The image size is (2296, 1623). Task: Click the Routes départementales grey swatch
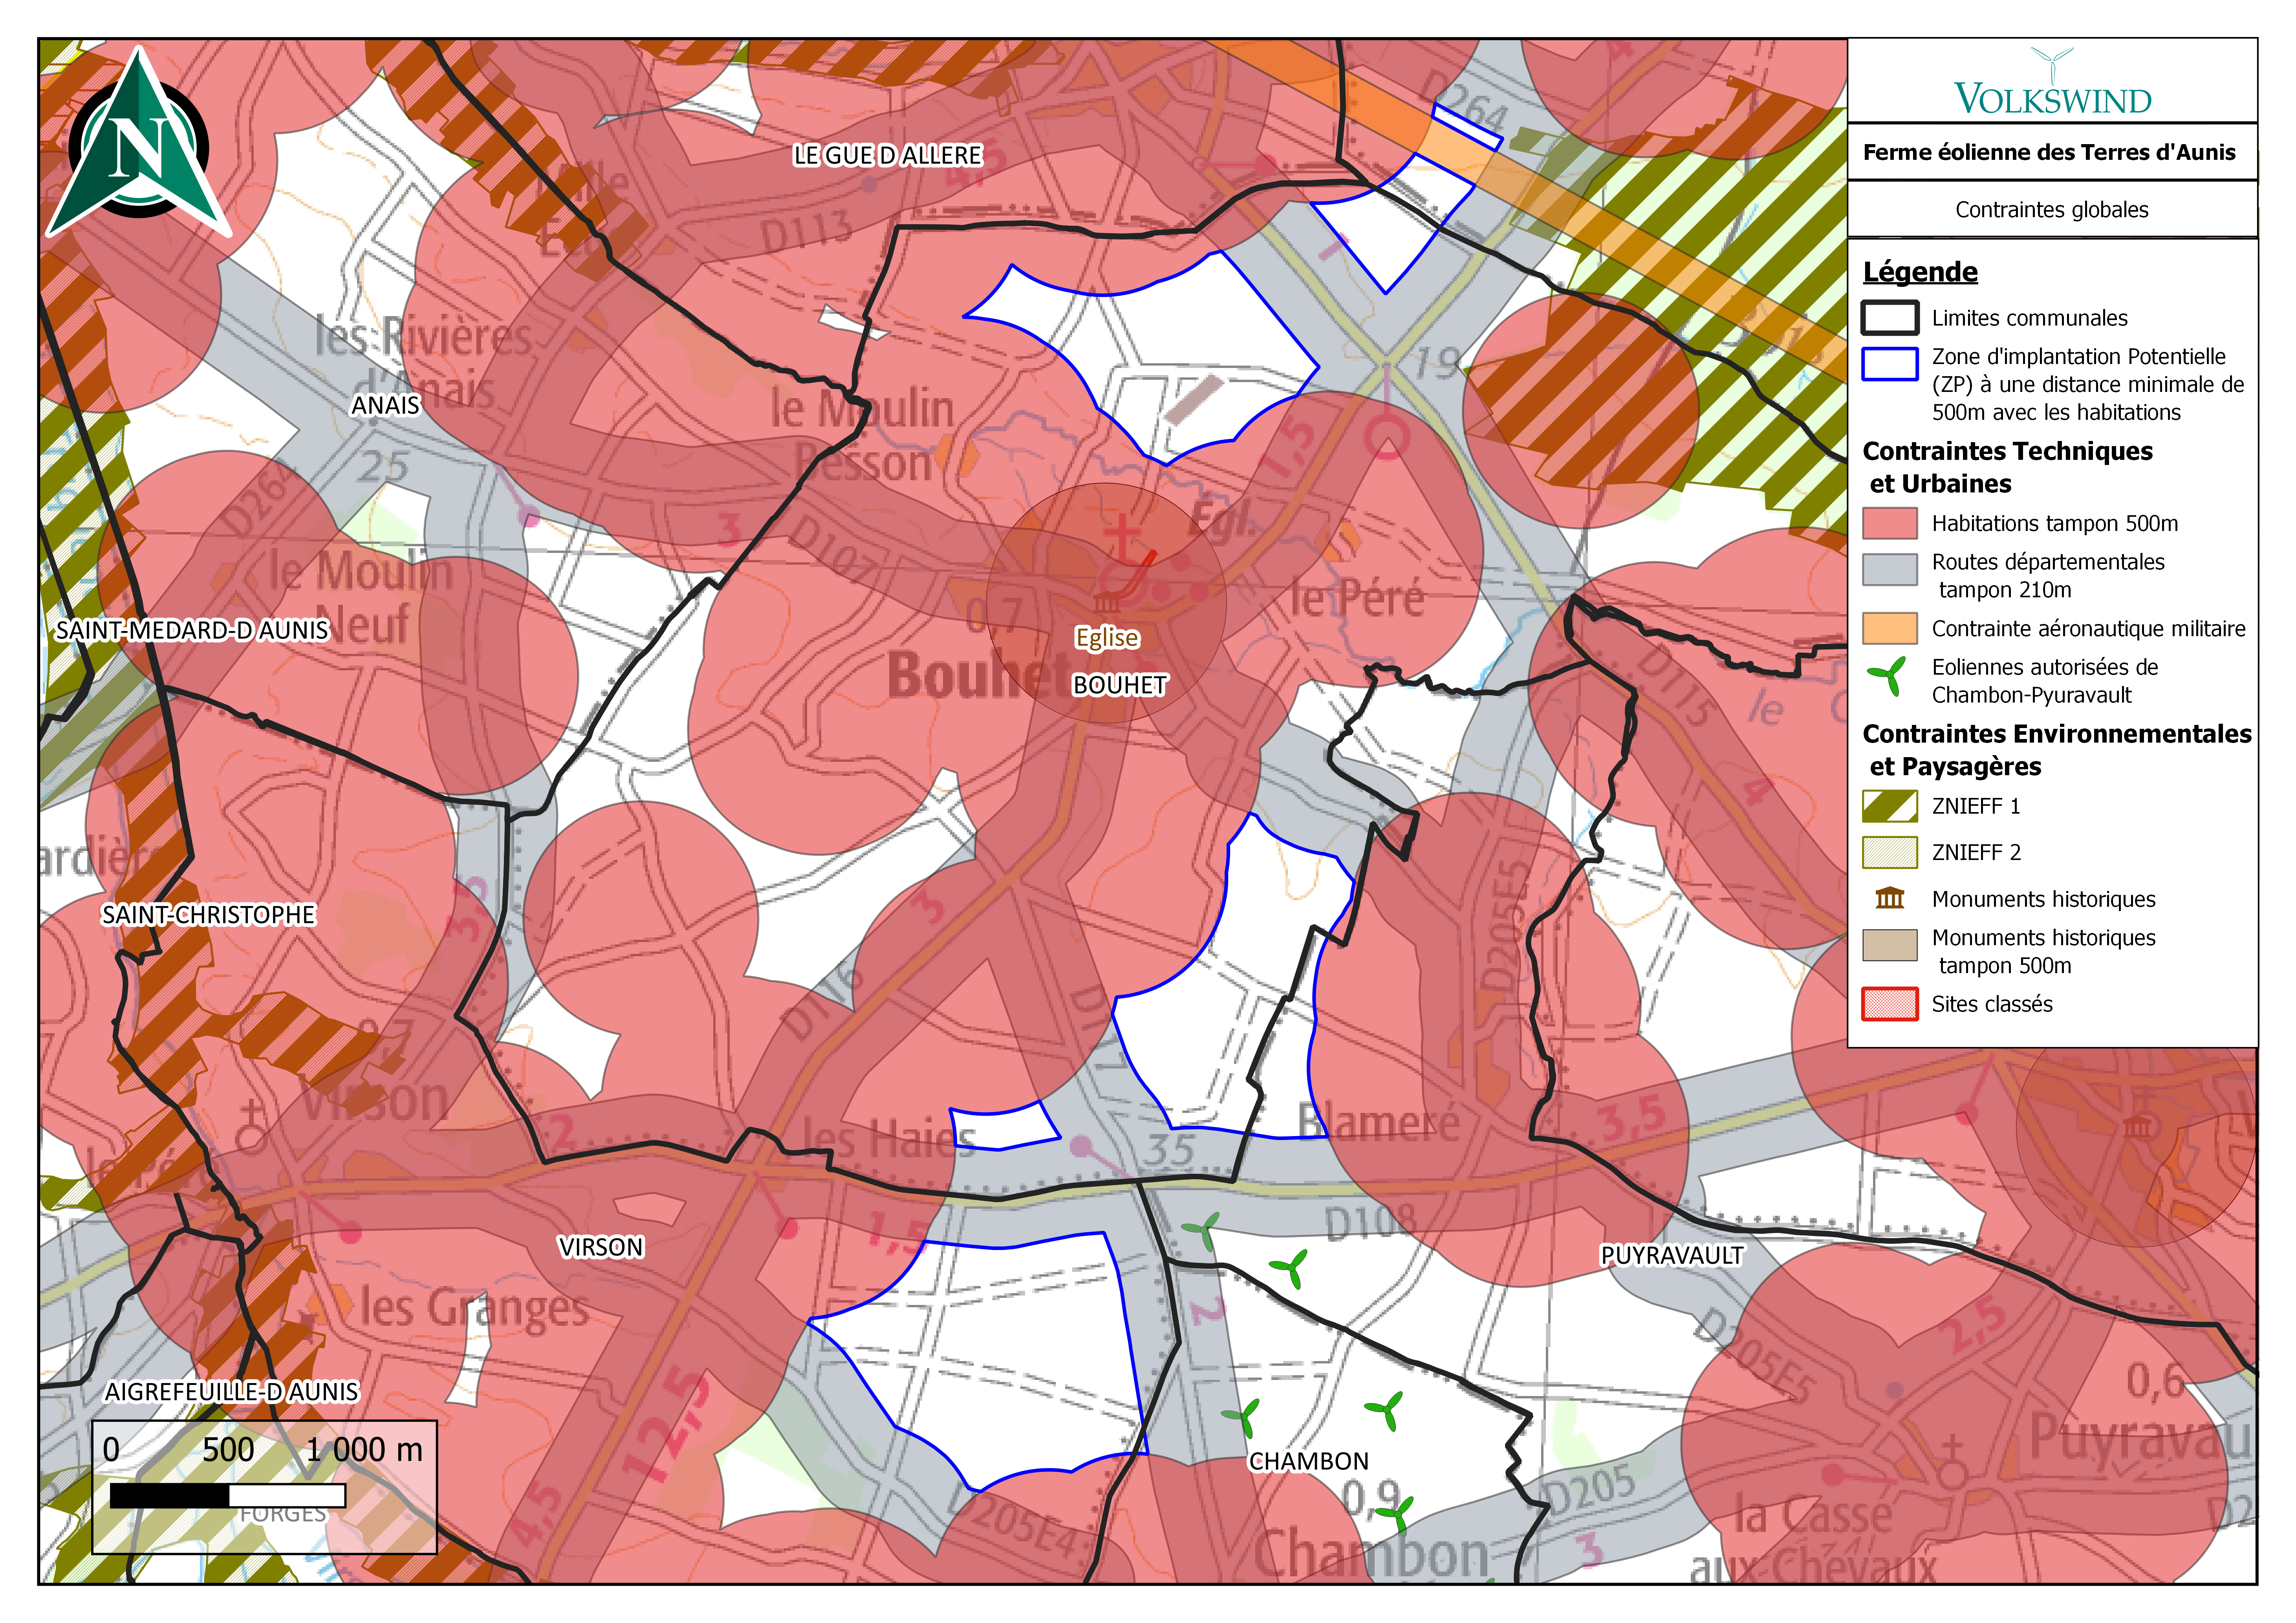(x=1889, y=569)
